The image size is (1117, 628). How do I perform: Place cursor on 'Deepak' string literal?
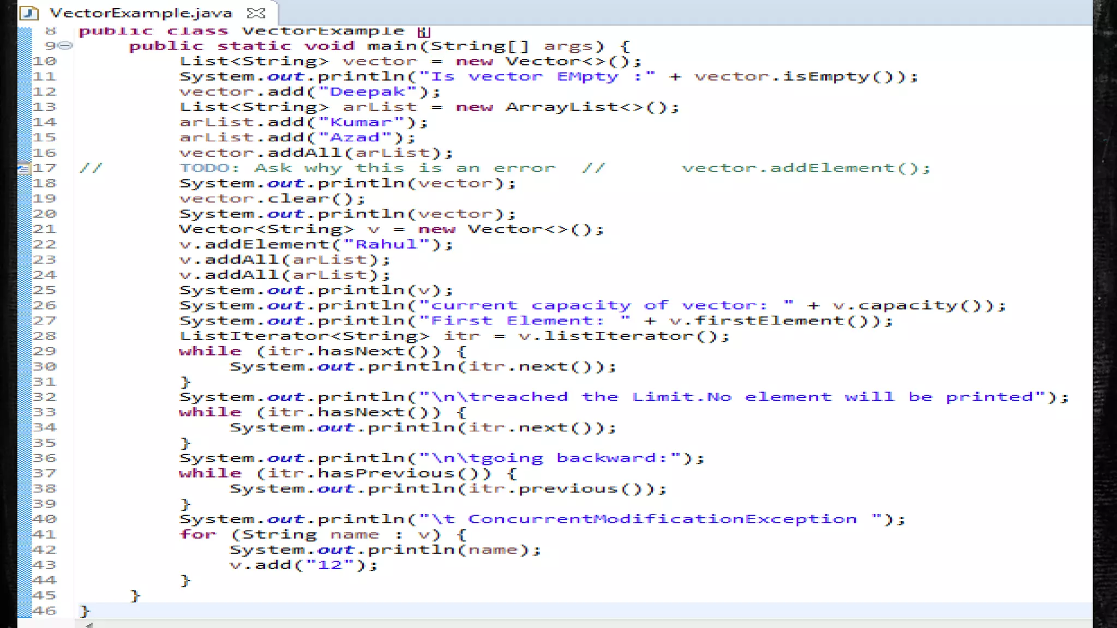(368, 92)
